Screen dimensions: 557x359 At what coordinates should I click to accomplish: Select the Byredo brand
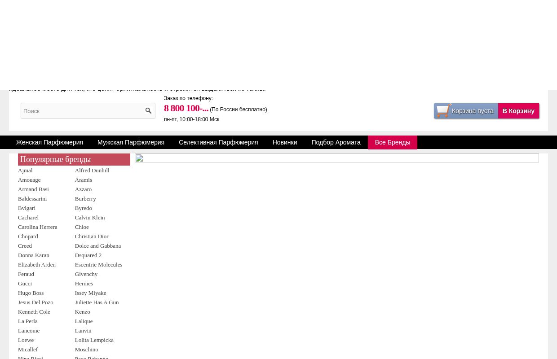click(x=83, y=208)
